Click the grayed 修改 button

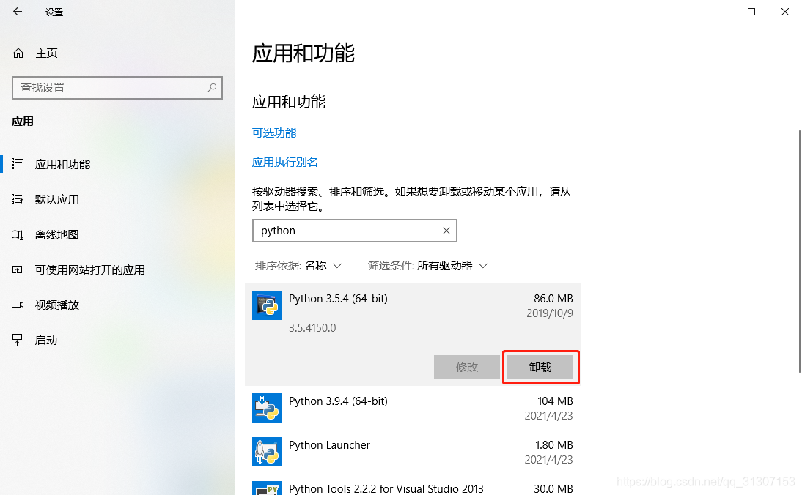[x=466, y=367]
